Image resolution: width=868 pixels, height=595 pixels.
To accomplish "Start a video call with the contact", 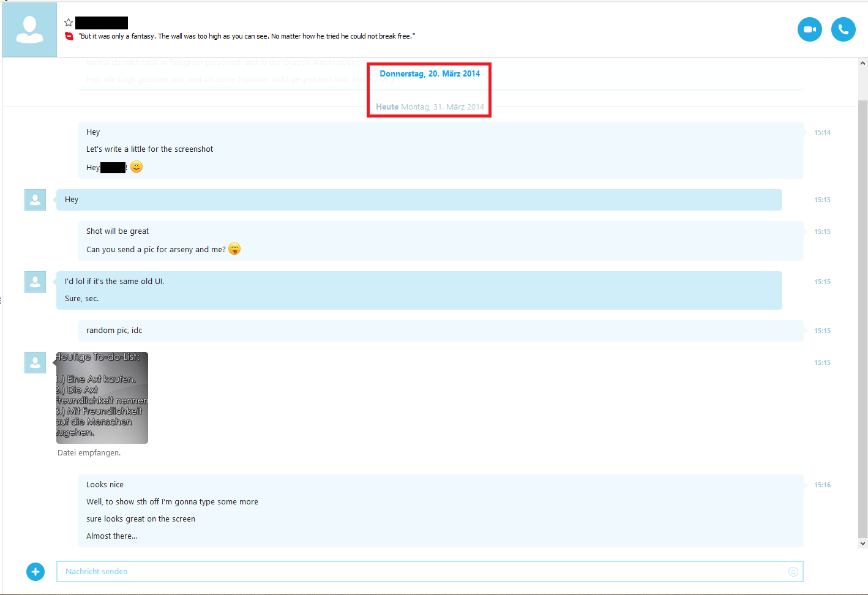I will pos(809,29).
